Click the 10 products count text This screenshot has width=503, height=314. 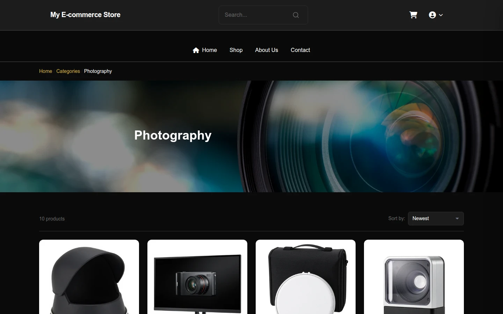click(52, 219)
